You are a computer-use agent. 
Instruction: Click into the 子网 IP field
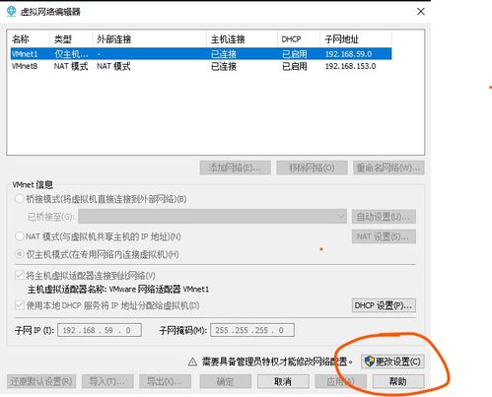(x=100, y=330)
